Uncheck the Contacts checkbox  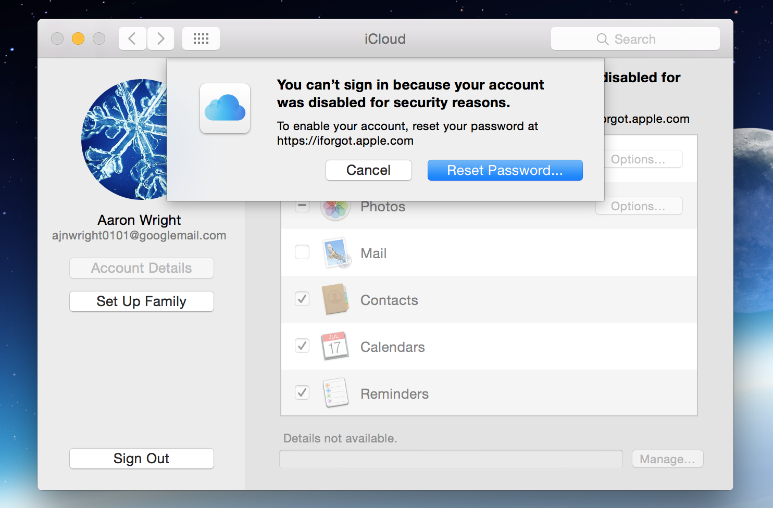pos(302,299)
